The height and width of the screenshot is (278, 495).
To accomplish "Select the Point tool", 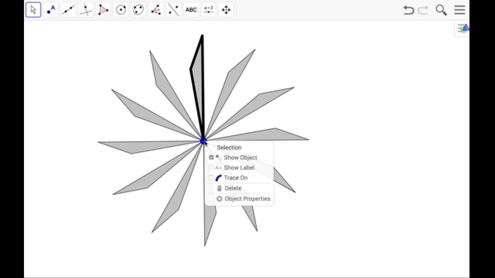I will pyautogui.click(x=51, y=10).
